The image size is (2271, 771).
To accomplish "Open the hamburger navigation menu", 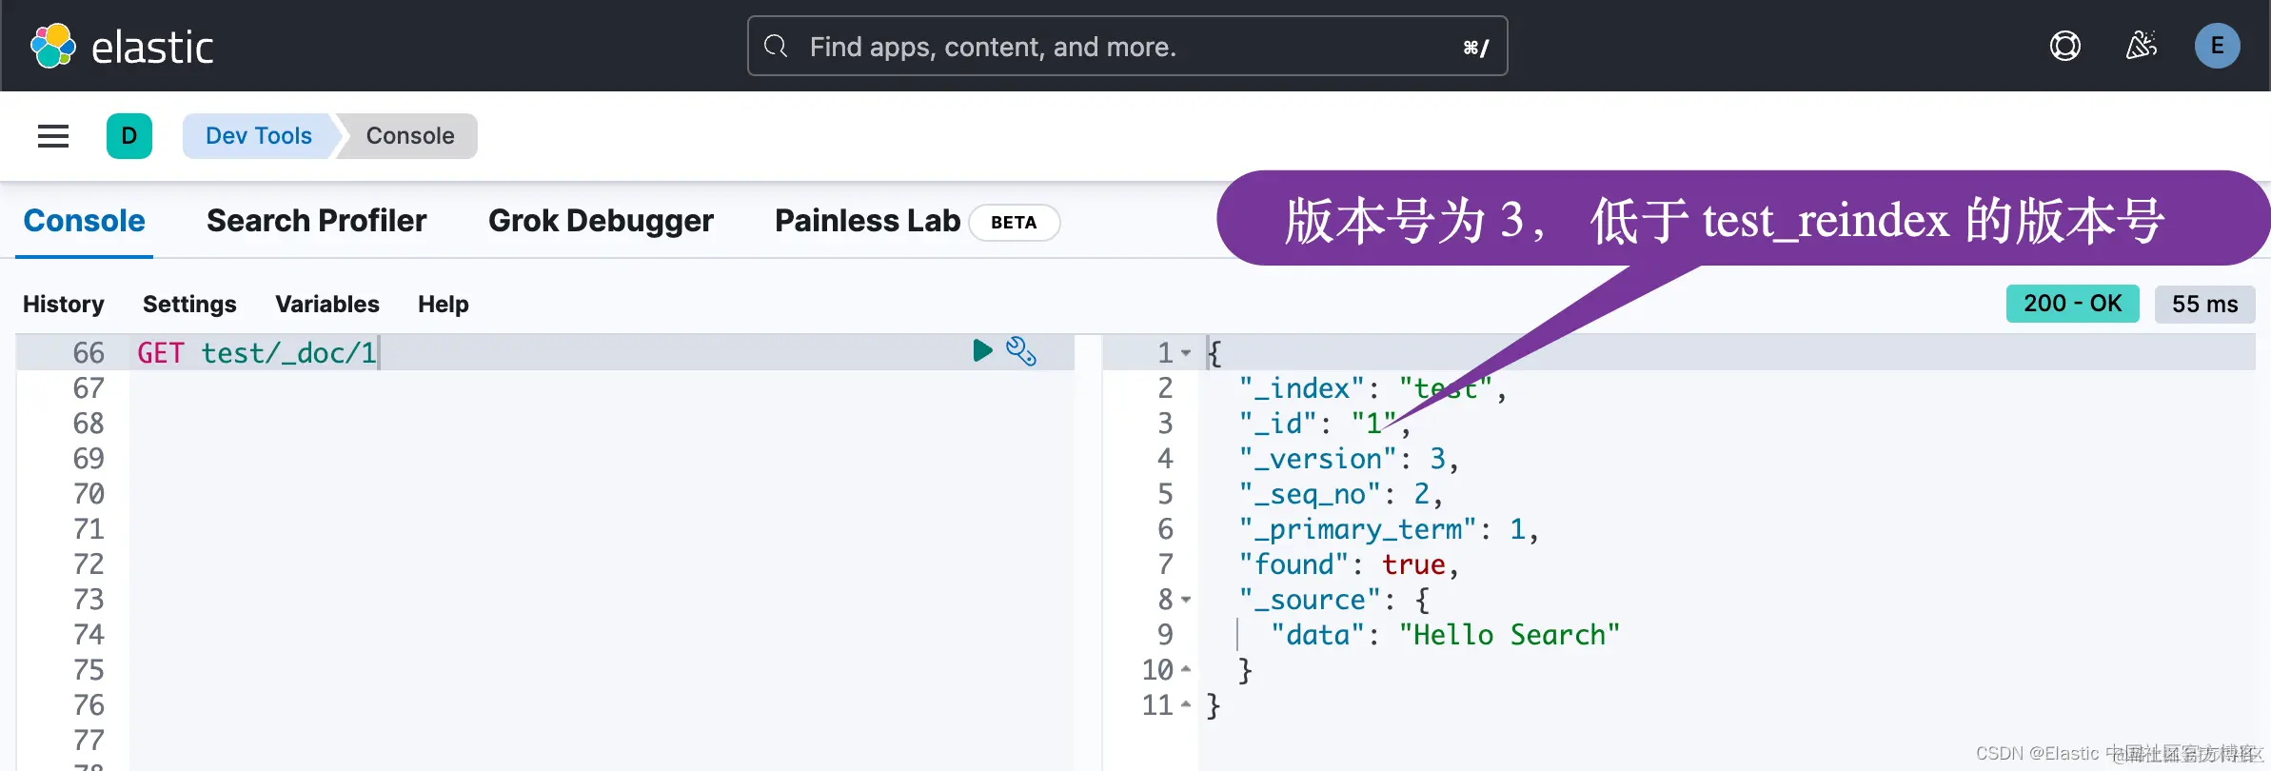I will tap(53, 136).
